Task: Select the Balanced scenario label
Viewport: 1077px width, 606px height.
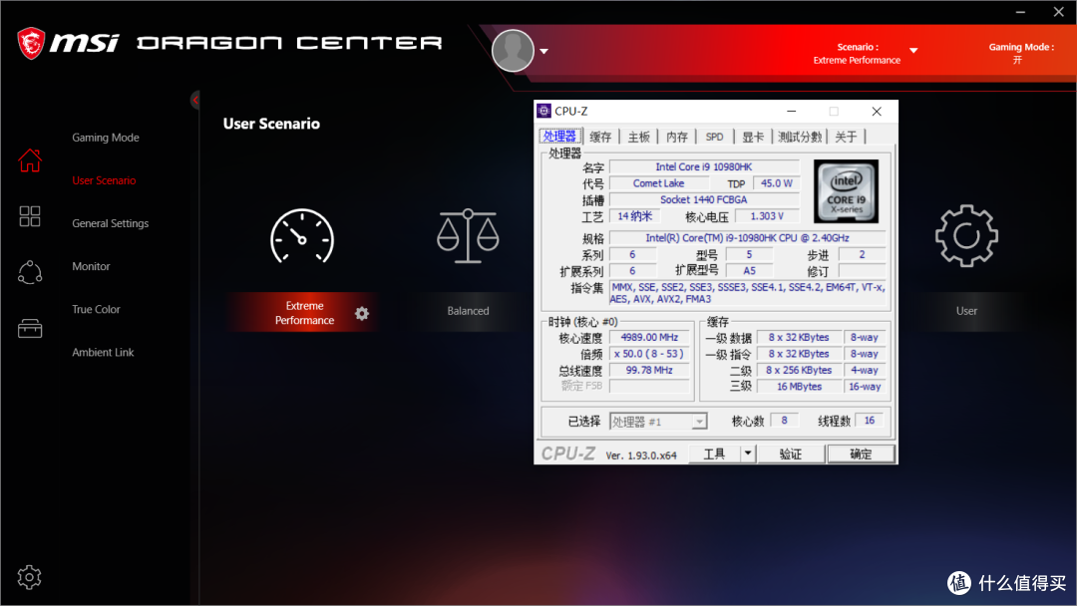Action: click(468, 311)
